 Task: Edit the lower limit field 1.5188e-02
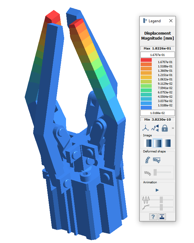(158, 113)
